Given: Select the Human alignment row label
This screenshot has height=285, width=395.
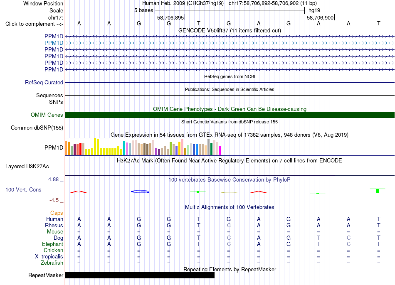Looking at the screenshot, I should pyautogui.click(x=54, y=219).
